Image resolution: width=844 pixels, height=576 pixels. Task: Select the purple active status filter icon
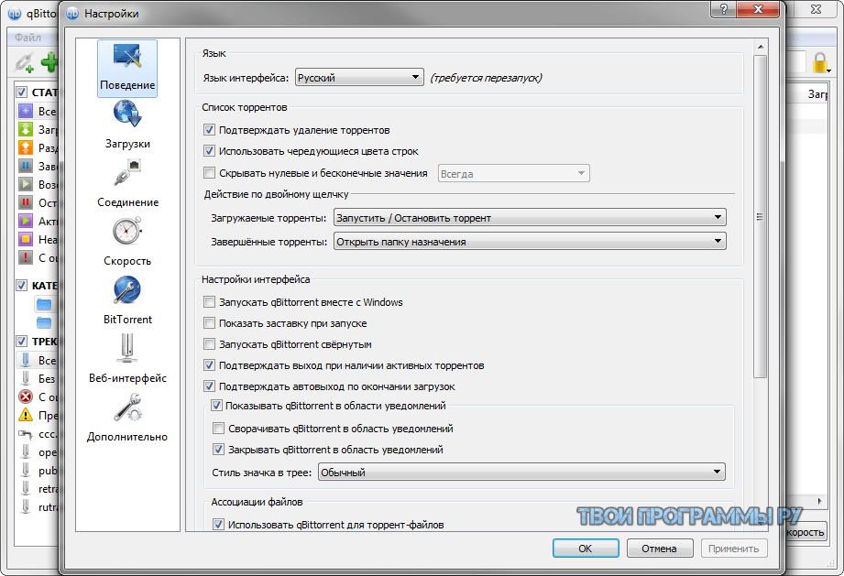pos(26,221)
